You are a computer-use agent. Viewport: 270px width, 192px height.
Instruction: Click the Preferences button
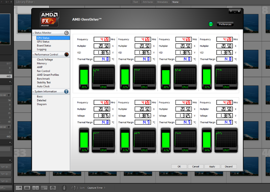click(x=225, y=24)
